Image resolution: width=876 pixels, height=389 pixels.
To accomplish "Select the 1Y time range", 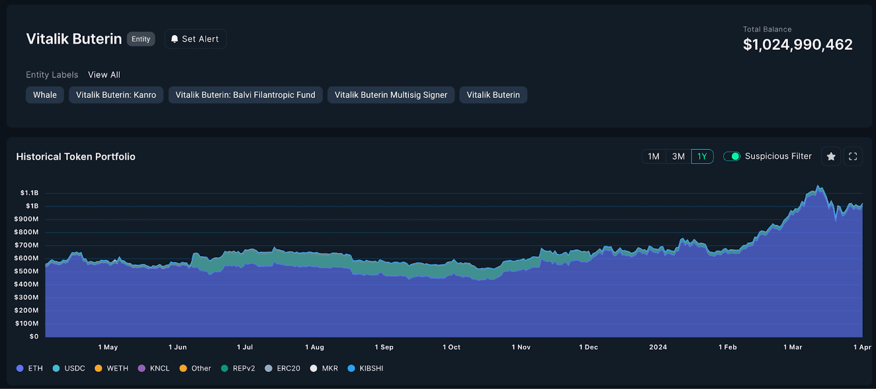I will [702, 156].
